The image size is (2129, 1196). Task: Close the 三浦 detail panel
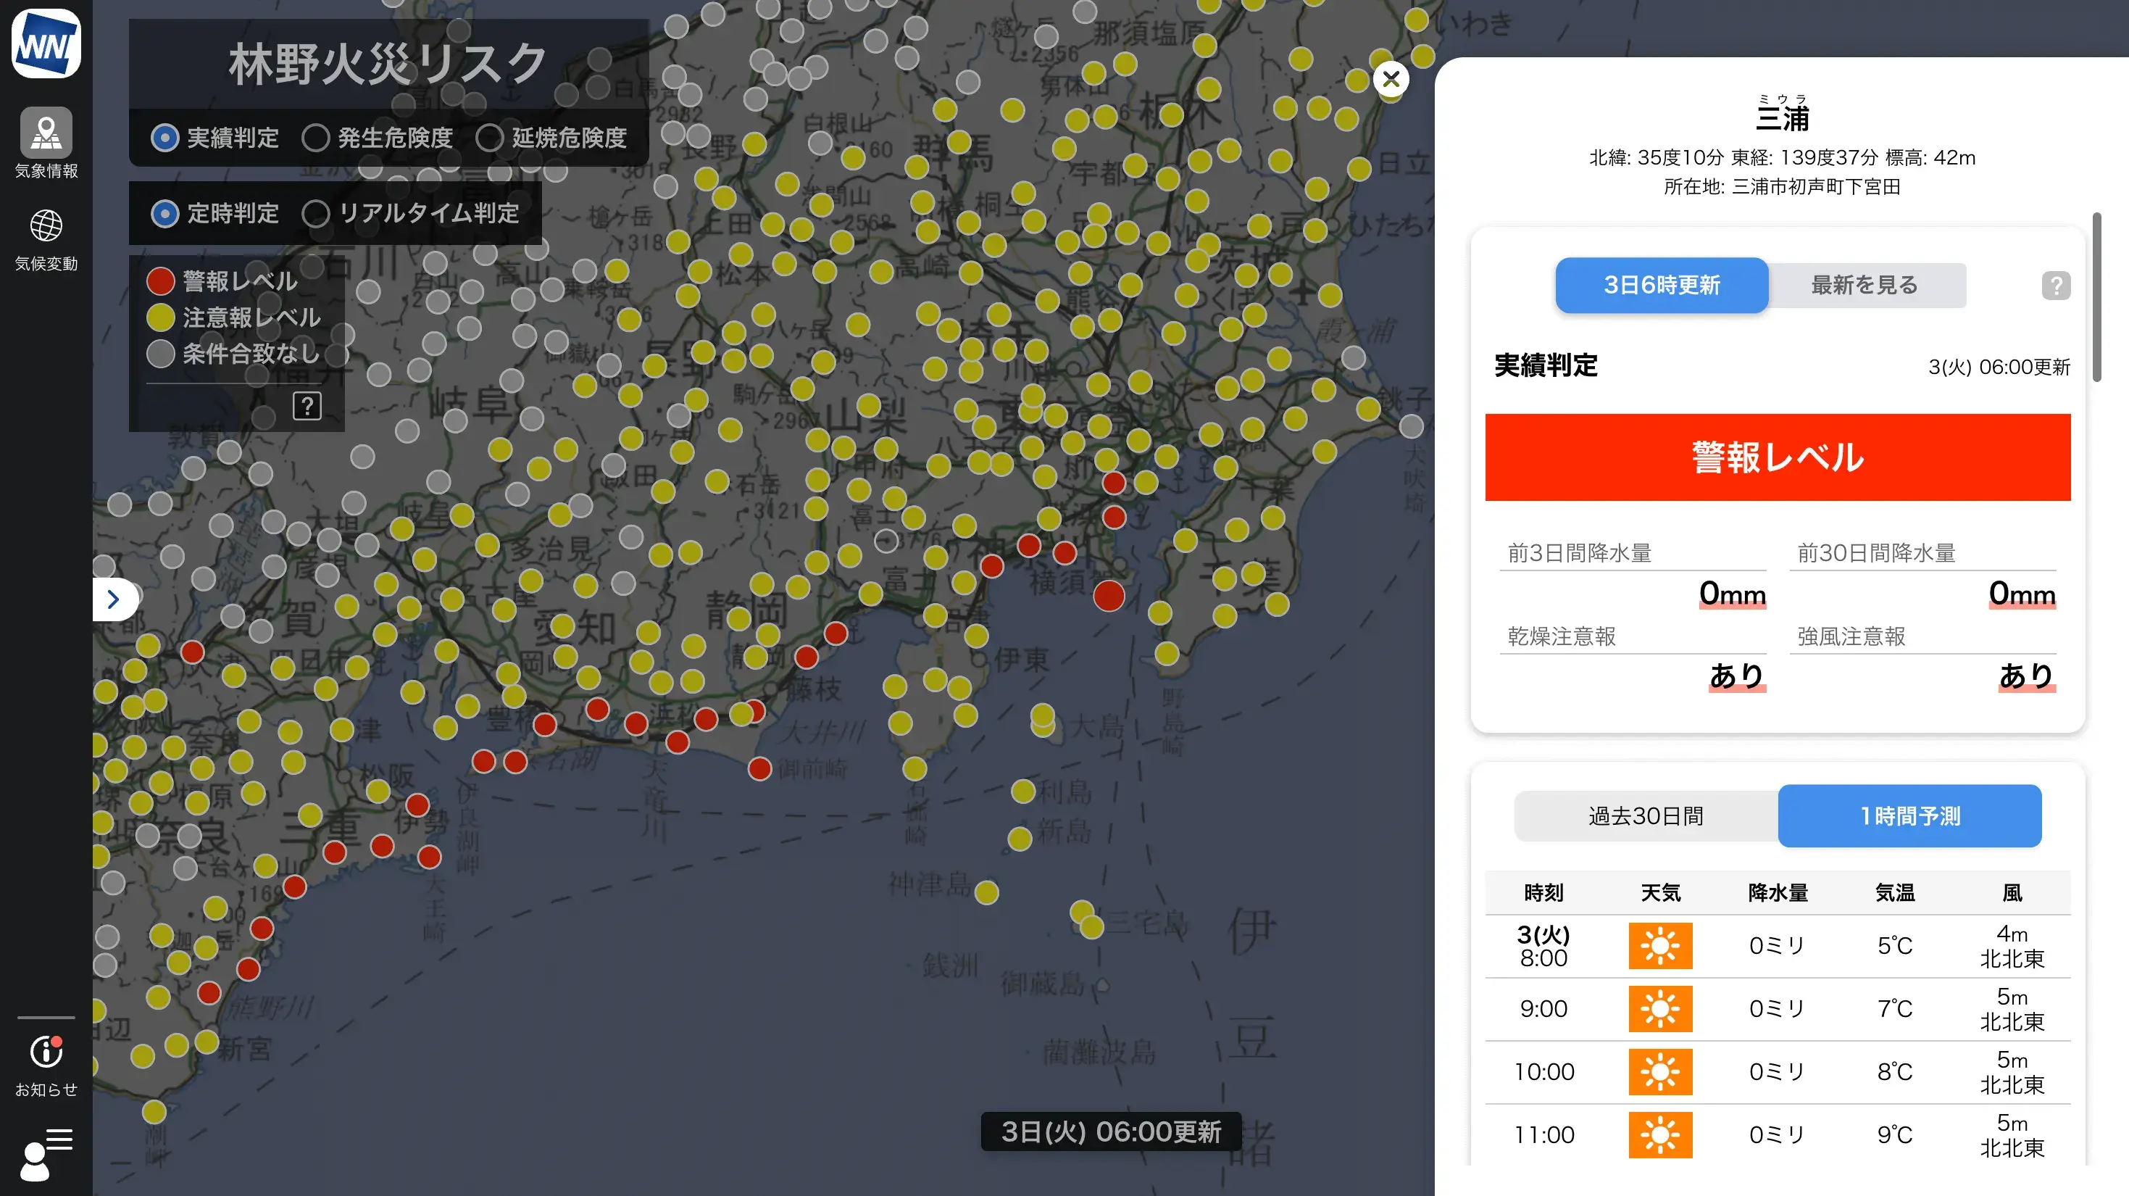click(x=1391, y=78)
